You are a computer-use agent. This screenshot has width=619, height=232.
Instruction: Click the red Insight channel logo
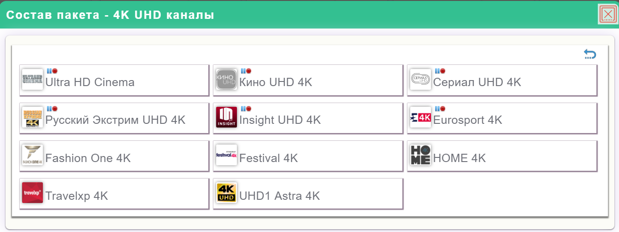click(x=226, y=117)
